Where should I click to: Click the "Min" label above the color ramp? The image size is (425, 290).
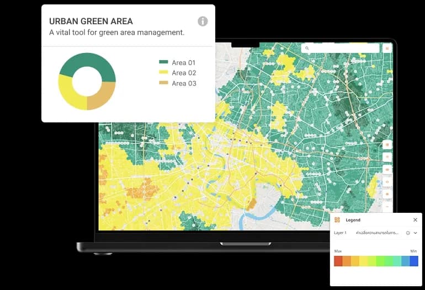413,251
